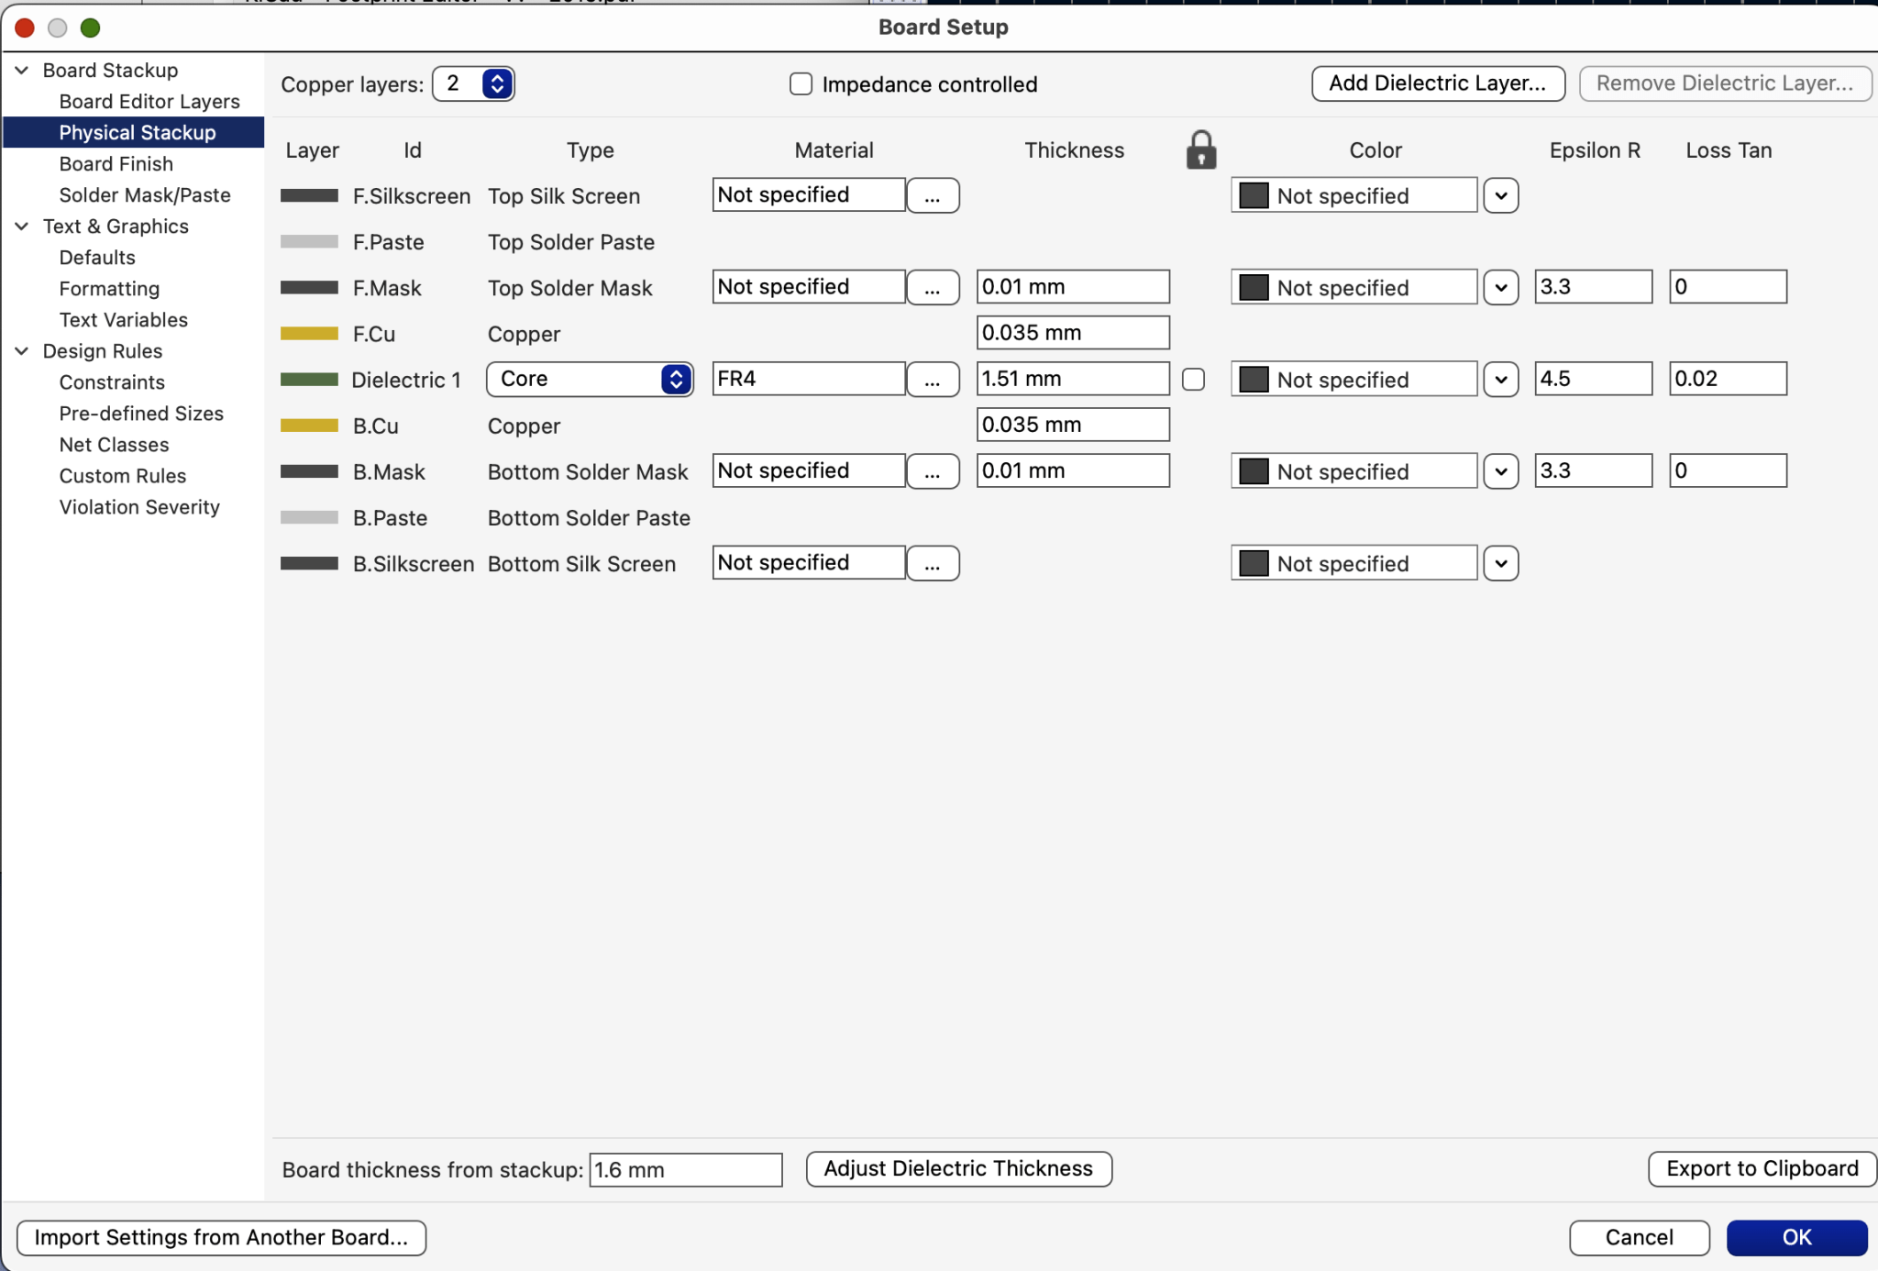Click B.Silkscreen color swatch
Viewport: 1878px width, 1271px height.
pos(1254,563)
